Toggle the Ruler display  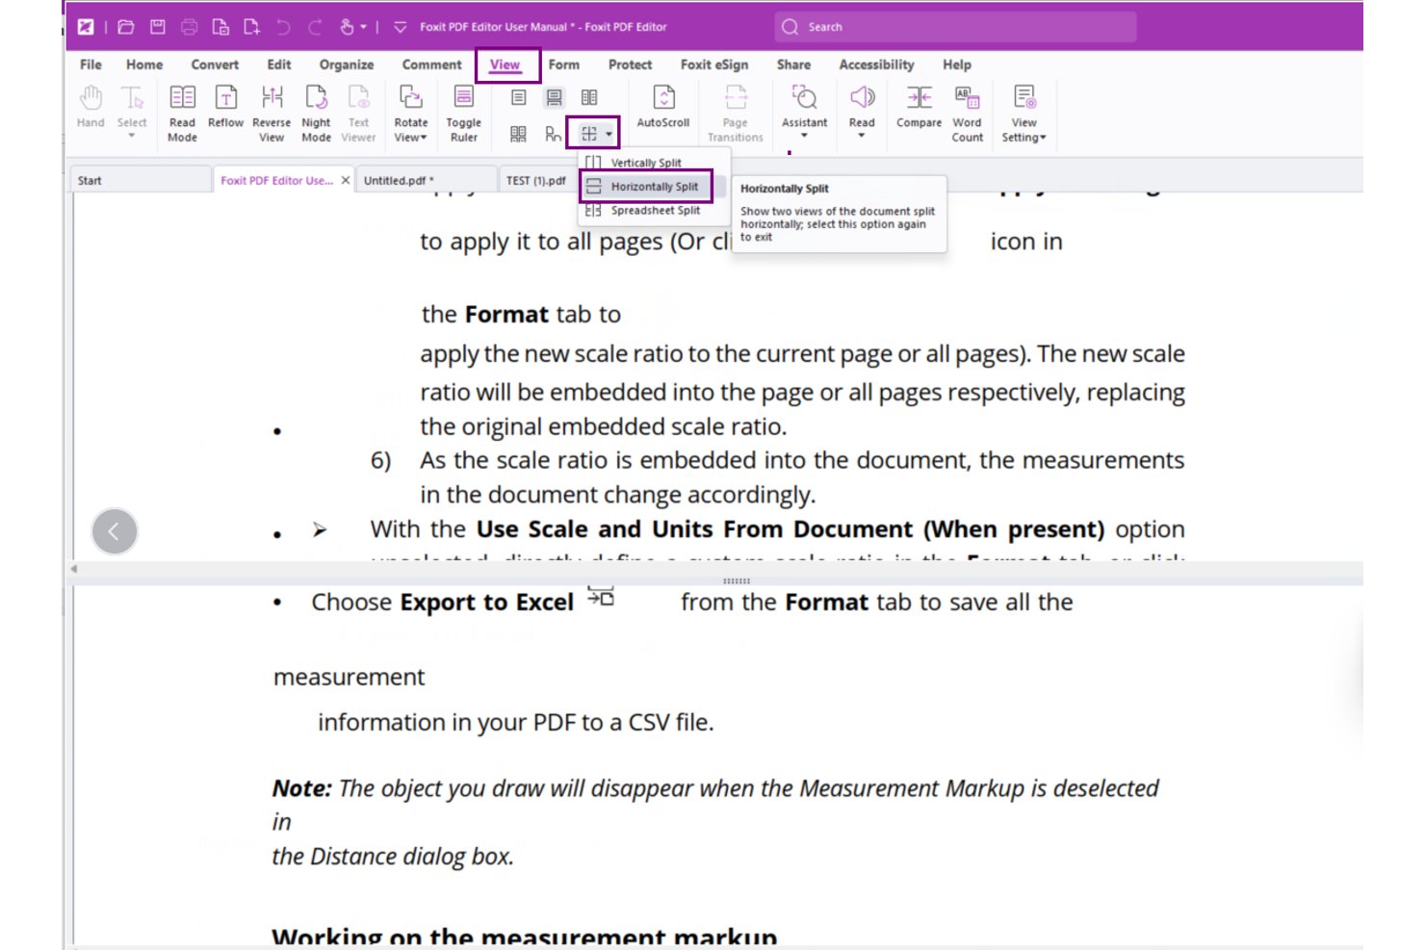[x=463, y=114]
